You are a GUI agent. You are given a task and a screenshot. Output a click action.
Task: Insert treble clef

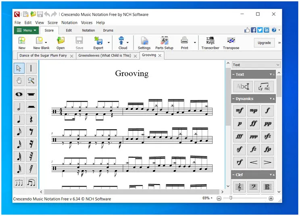240,187
